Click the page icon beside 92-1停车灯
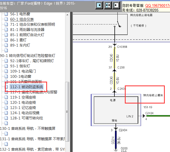 [6, 61]
